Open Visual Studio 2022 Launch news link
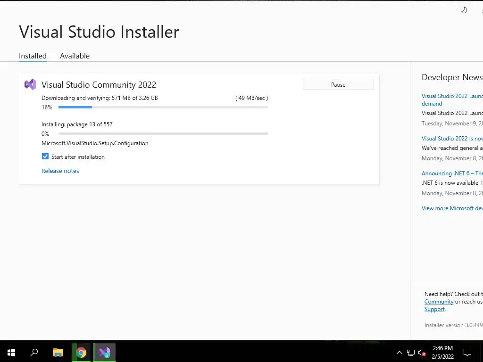The height and width of the screenshot is (362, 483). point(452,100)
